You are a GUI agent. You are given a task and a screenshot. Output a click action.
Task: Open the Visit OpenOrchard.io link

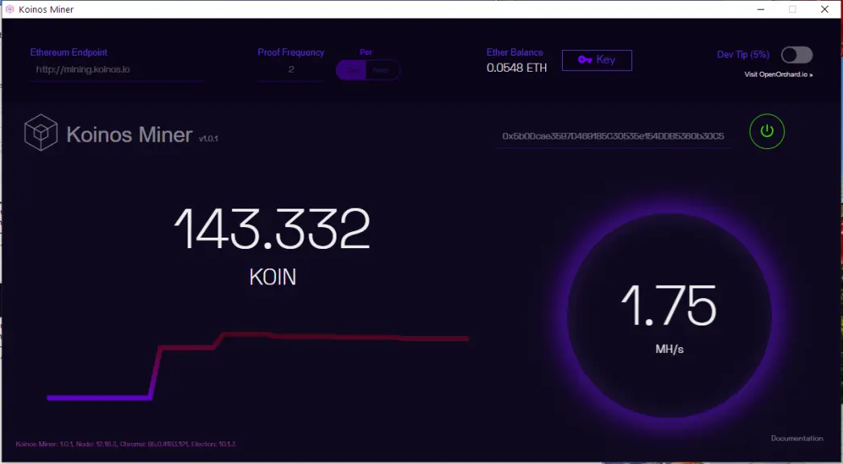779,74
